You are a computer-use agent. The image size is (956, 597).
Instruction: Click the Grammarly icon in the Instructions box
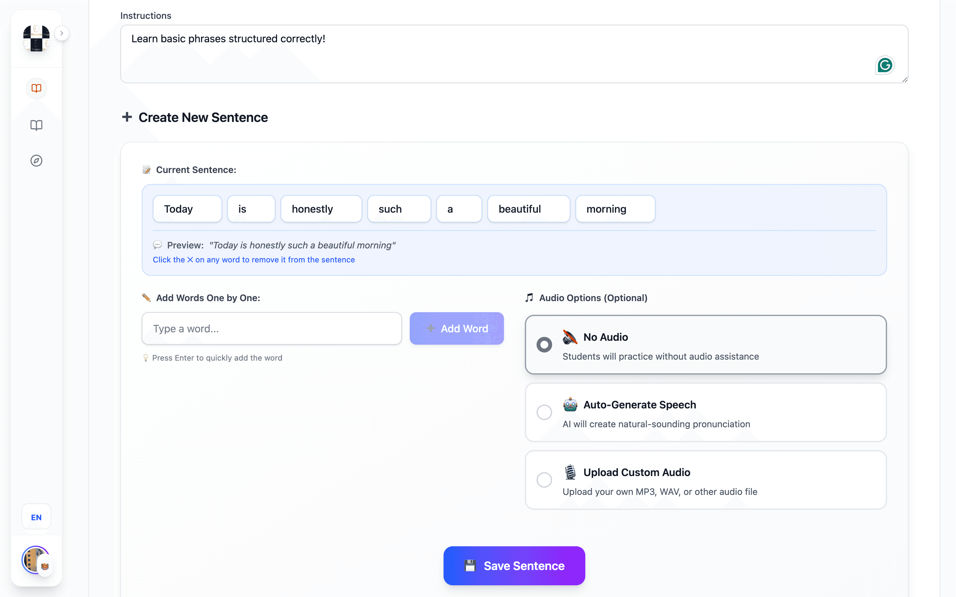[885, 65]
